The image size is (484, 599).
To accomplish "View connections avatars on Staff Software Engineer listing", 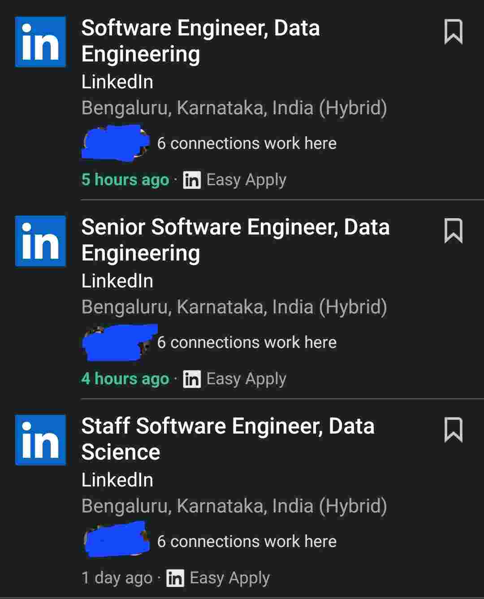I will (x=117, y=540).
